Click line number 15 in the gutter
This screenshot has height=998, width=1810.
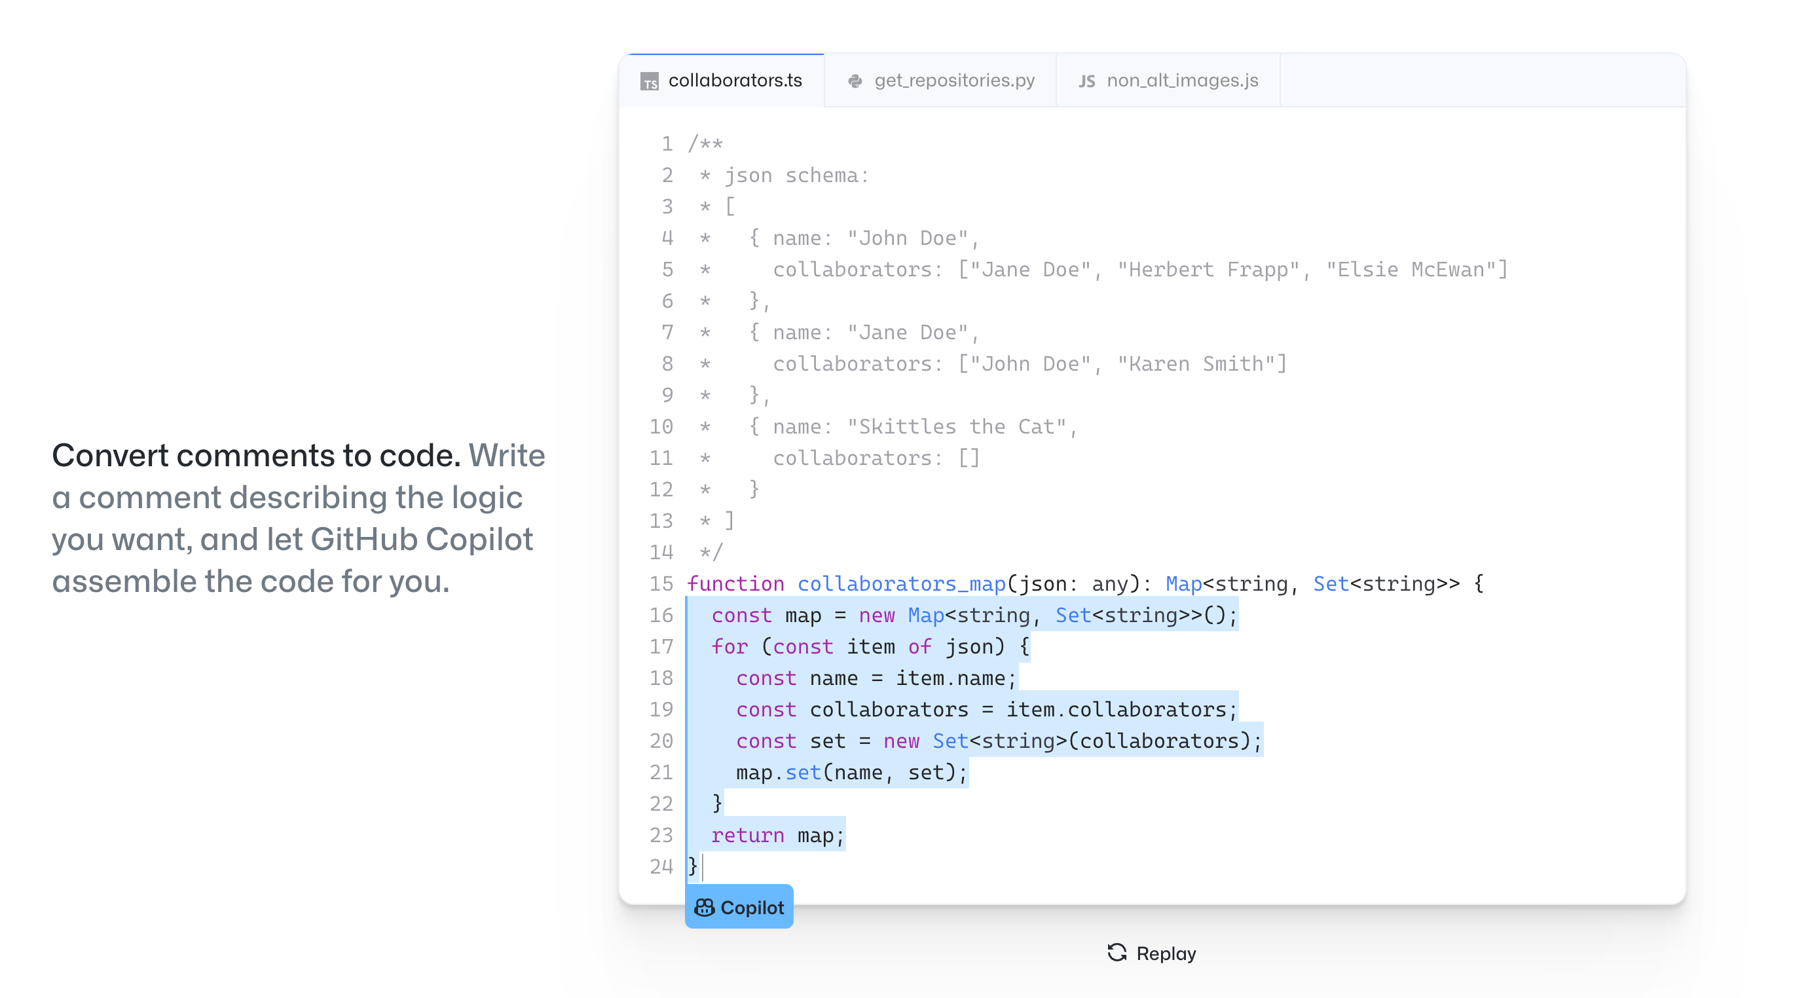(x=661, y=583)
